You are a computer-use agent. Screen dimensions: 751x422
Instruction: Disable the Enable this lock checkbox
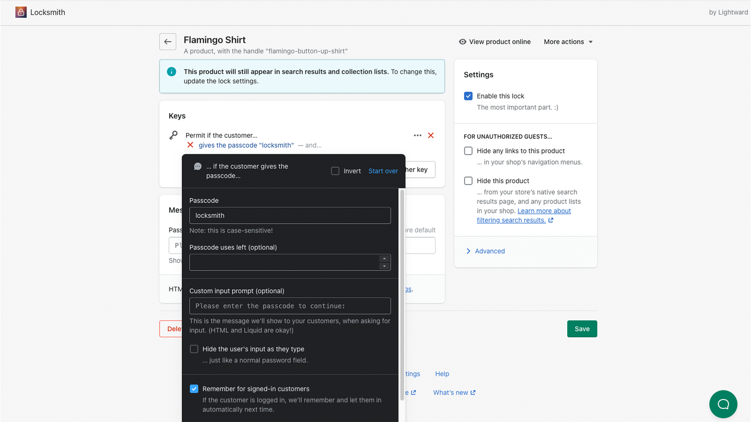point(468,96)
